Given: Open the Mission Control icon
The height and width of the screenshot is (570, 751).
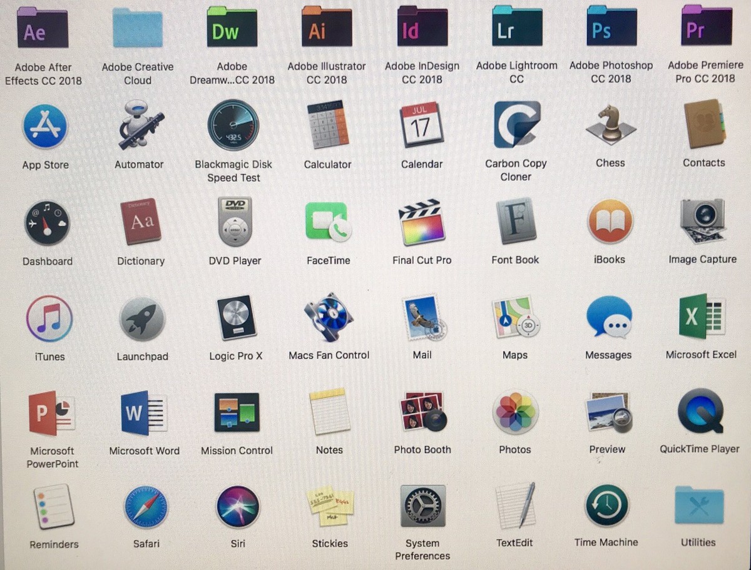Looking at the screenshot, I should tap(237, 412).
